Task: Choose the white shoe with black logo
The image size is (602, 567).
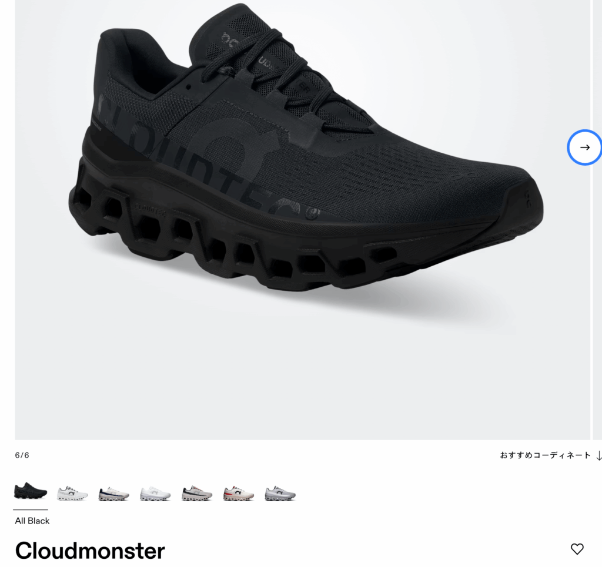Action: click(x=72, y=494)
